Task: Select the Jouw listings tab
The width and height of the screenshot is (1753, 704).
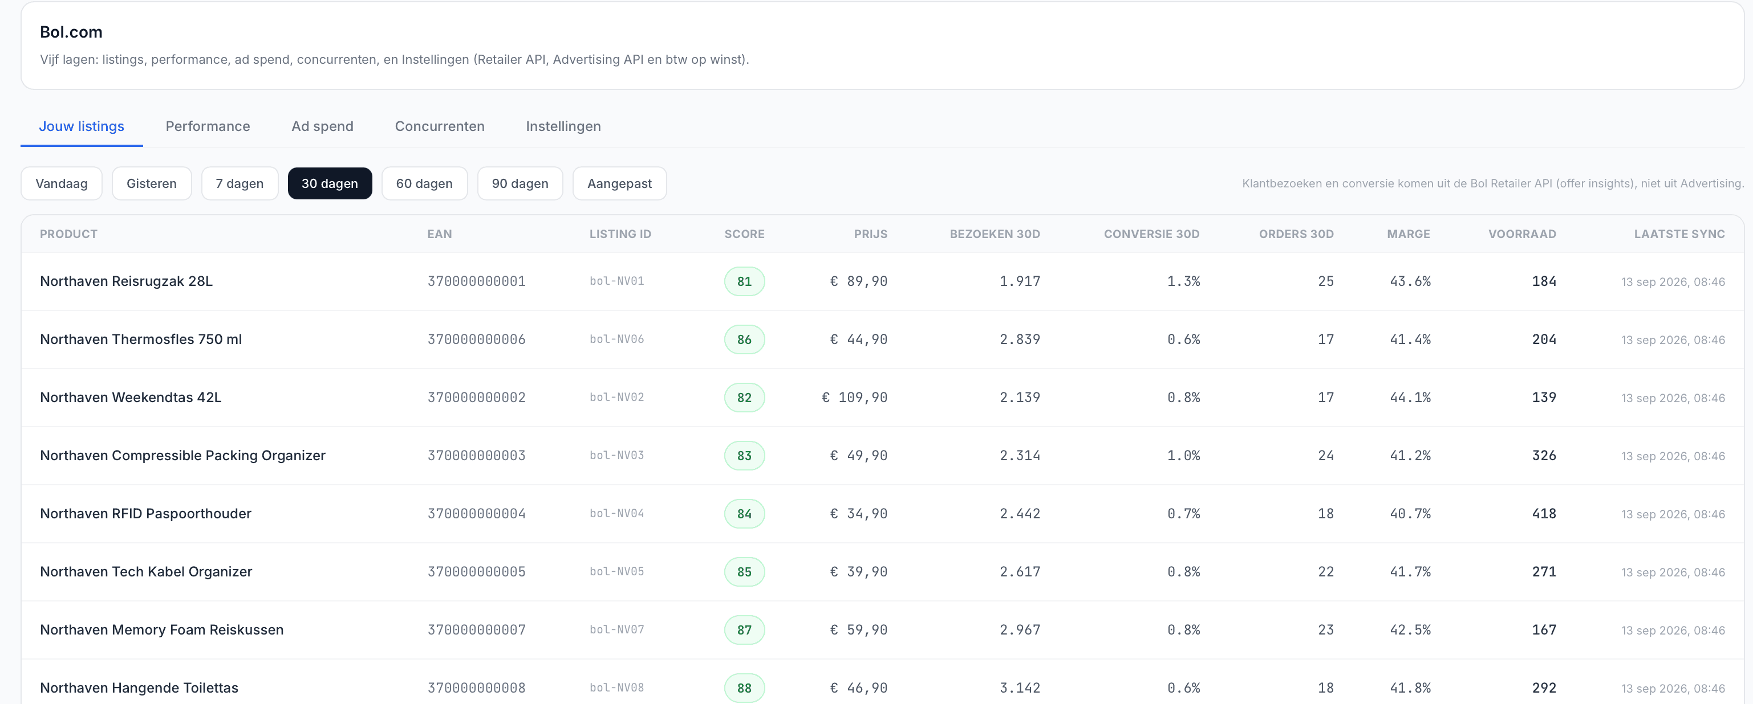Action: 82,126
